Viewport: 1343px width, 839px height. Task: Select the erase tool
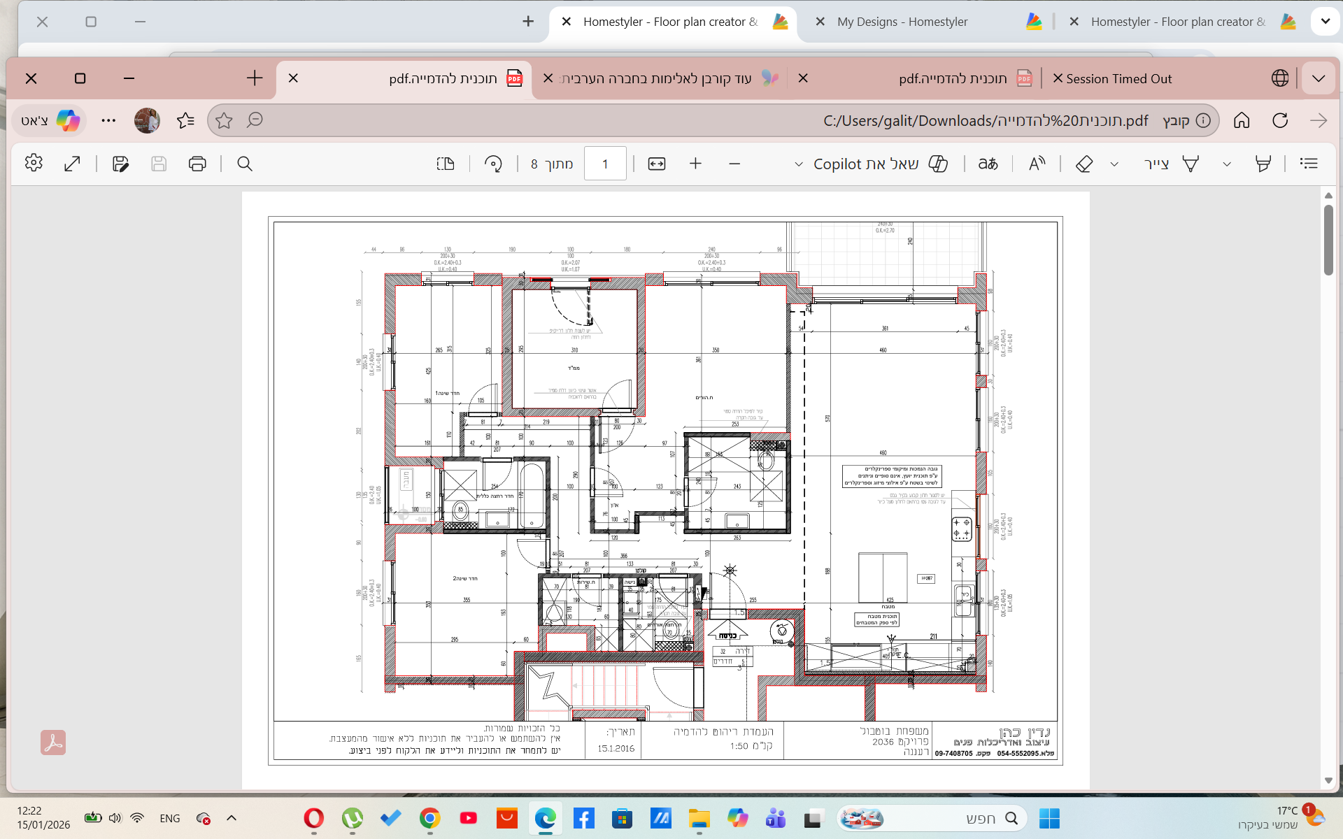(x=1084, y=164)
